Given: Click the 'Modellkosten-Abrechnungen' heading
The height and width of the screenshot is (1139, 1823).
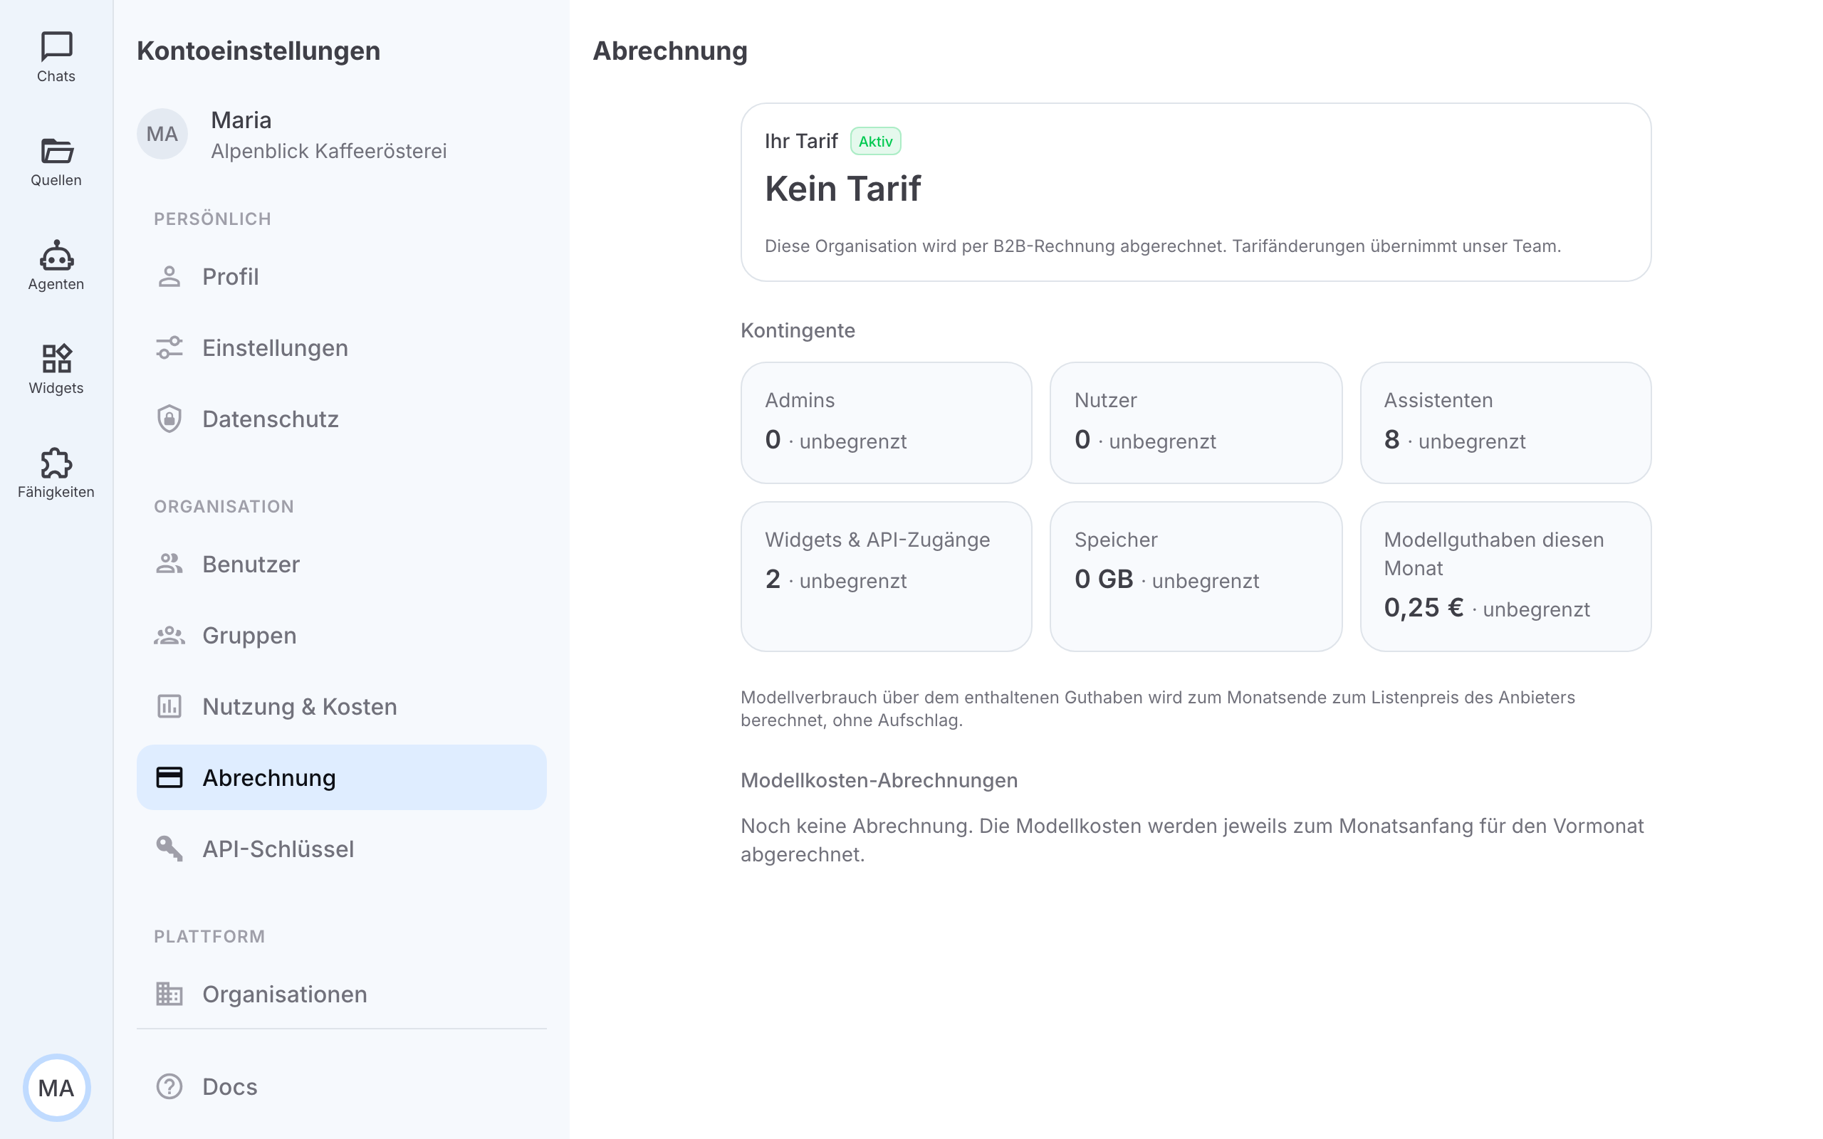Looking at the screenshot, I should (x=878, y=780).
